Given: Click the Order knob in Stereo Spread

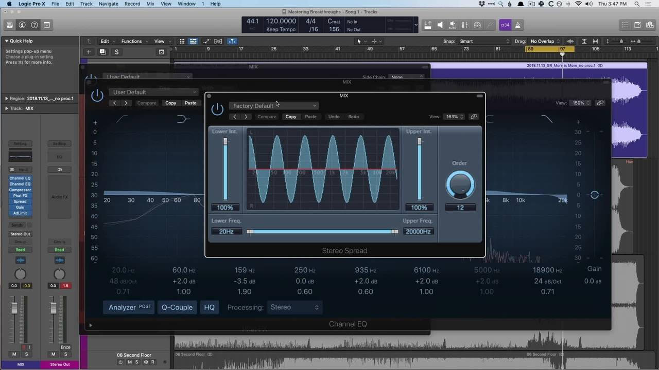Looking at the screenshot, I should click(x=460, y=185).
